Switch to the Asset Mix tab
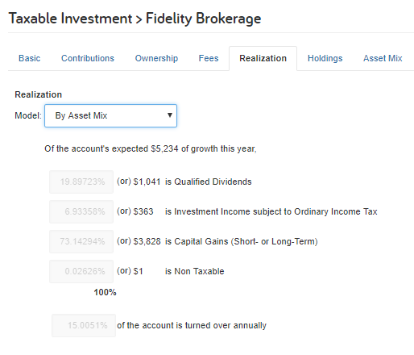 click(x=383, y=58)
